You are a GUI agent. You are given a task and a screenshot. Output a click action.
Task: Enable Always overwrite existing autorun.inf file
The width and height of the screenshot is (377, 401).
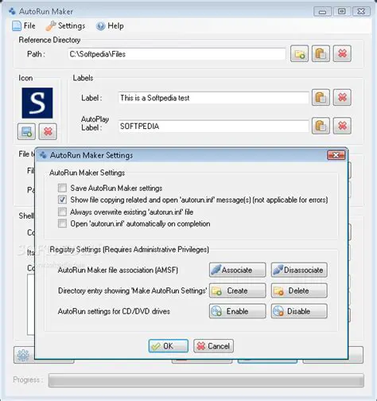point(62,212)
